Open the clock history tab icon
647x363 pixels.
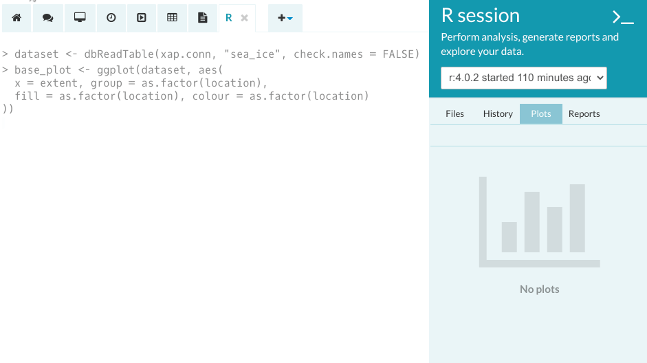(111, 18)
